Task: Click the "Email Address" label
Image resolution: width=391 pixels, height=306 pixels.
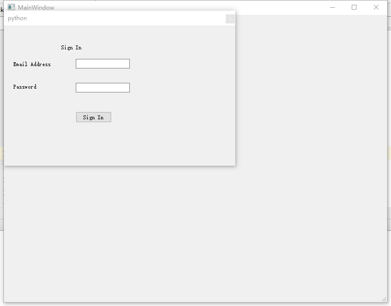Action: (x=32, y=64)
